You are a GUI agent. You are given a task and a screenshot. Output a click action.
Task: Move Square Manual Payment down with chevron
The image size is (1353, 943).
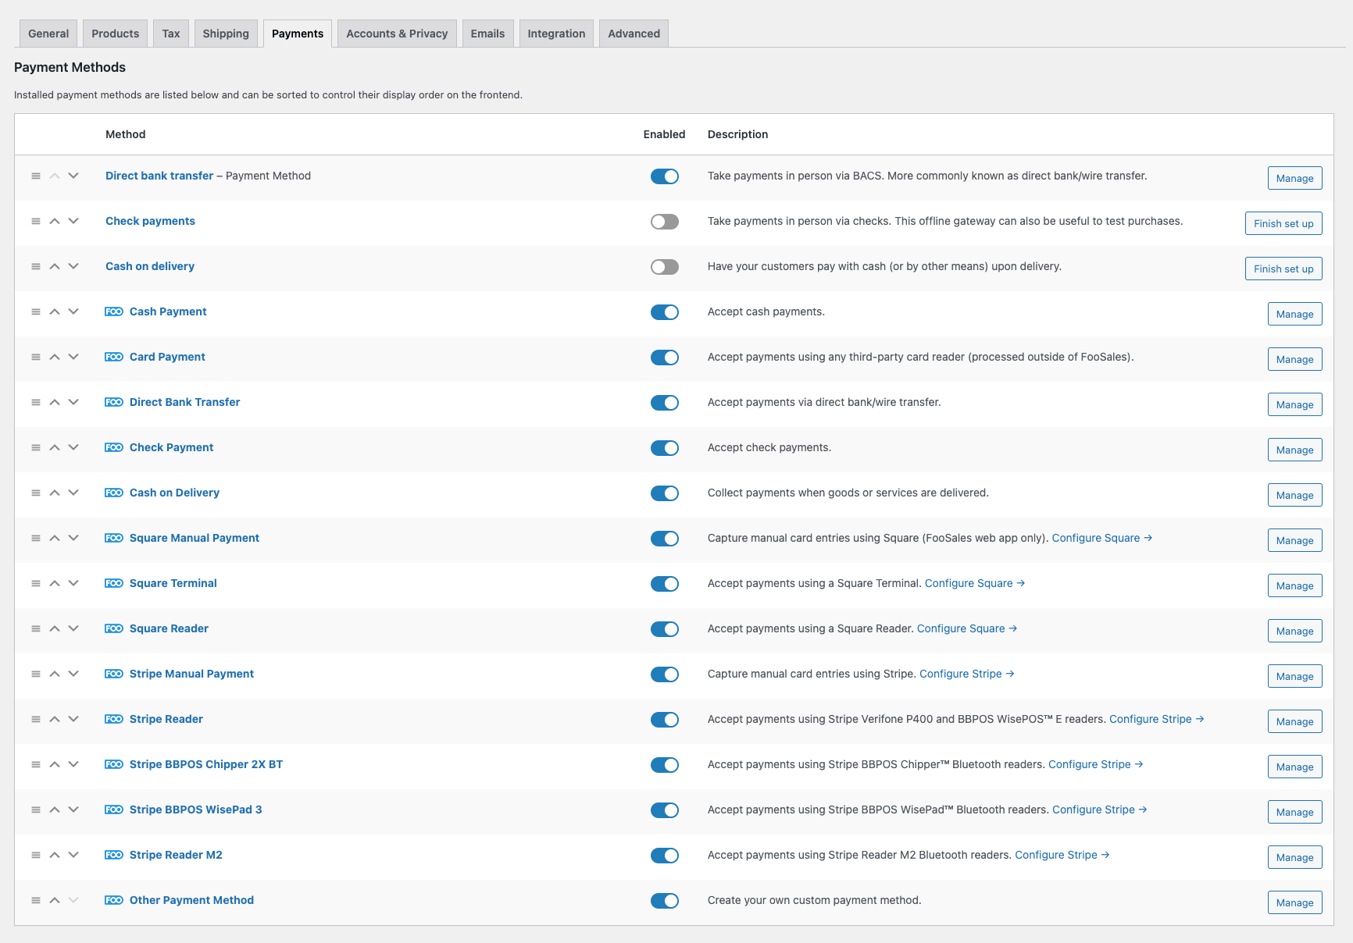click(73, 538)
